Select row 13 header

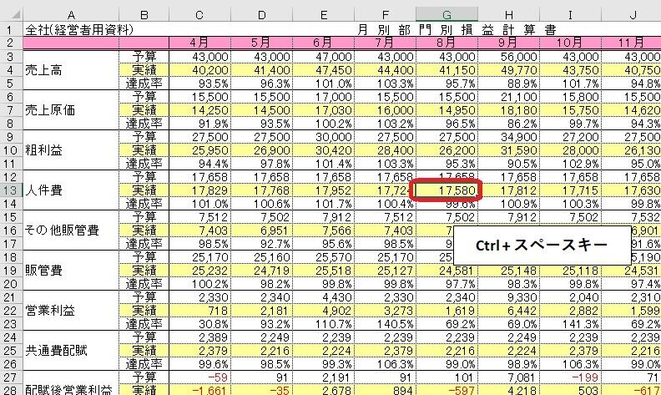click(x=11, y=190)
